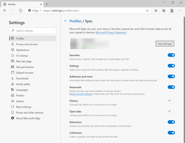This screenshot has width=185, height=143.
Task: Toggle Extensions sync switch
Action: point(171,122)
